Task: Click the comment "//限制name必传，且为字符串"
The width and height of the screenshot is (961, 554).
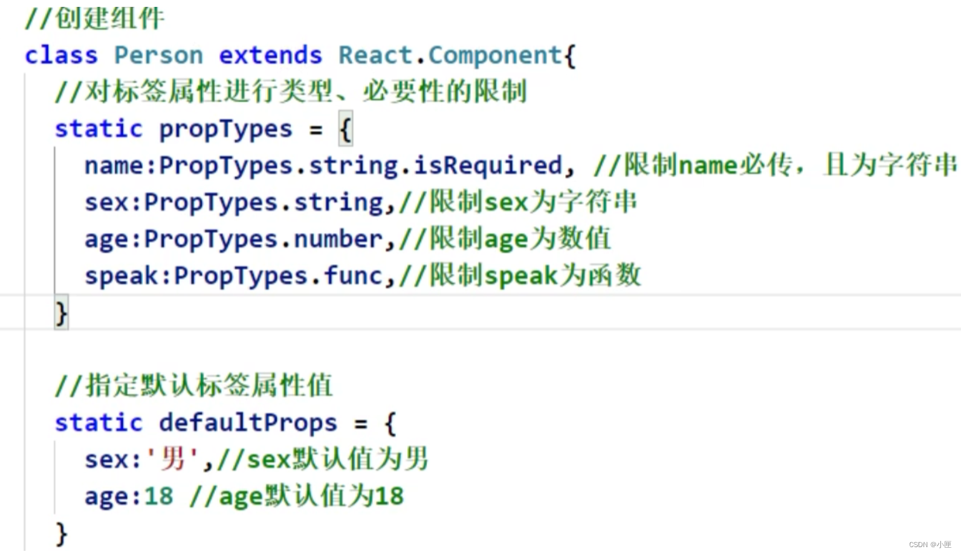Action: [x=776, y=166]
